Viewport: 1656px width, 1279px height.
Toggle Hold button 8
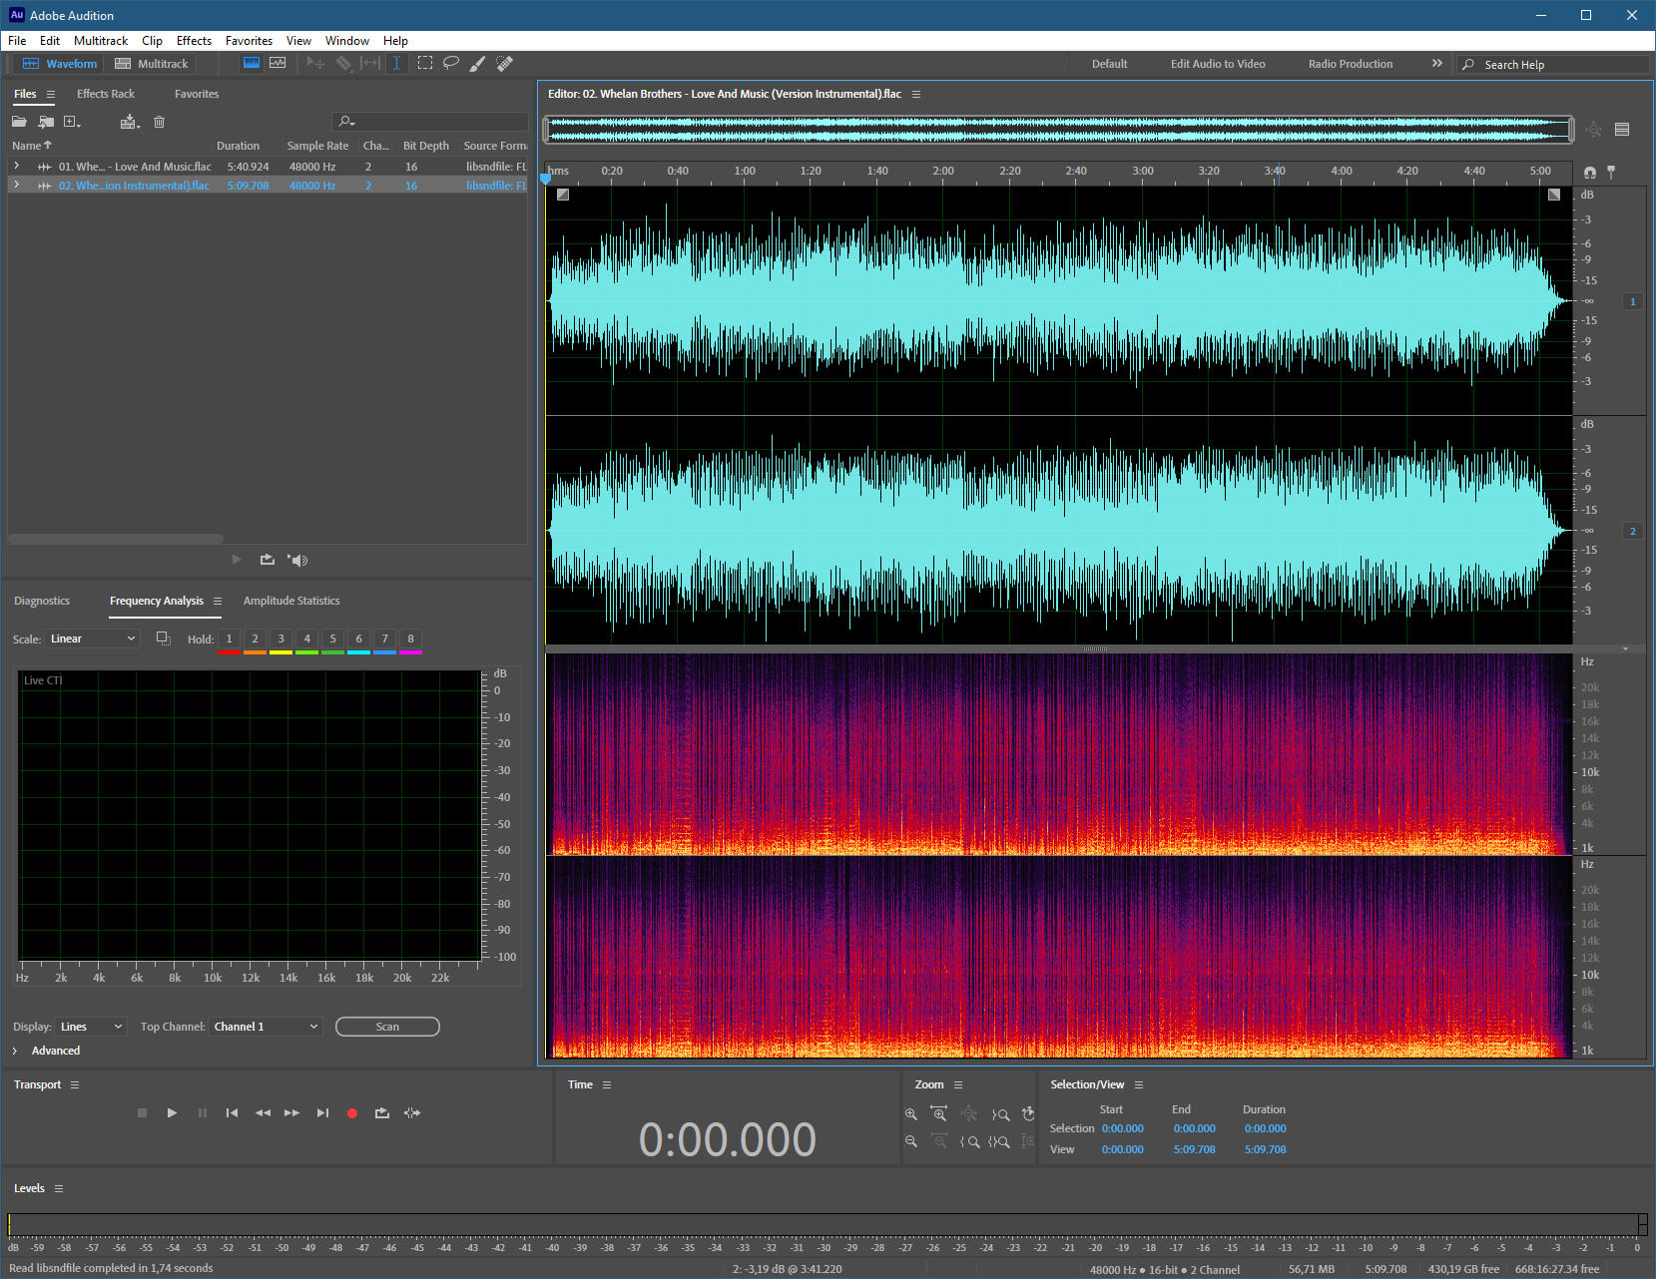point(410,639)
